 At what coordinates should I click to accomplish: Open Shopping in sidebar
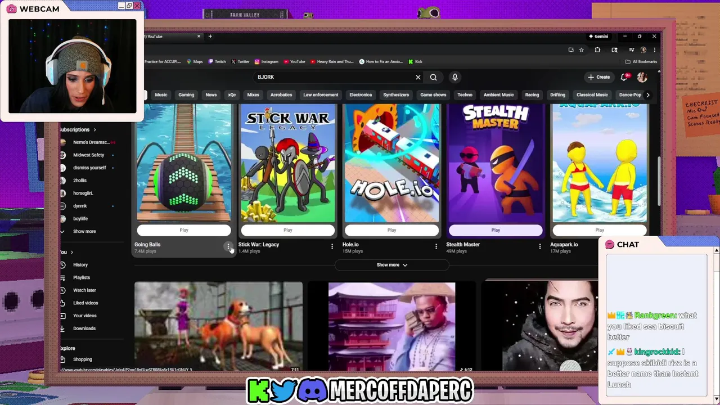tap(82, 359)
